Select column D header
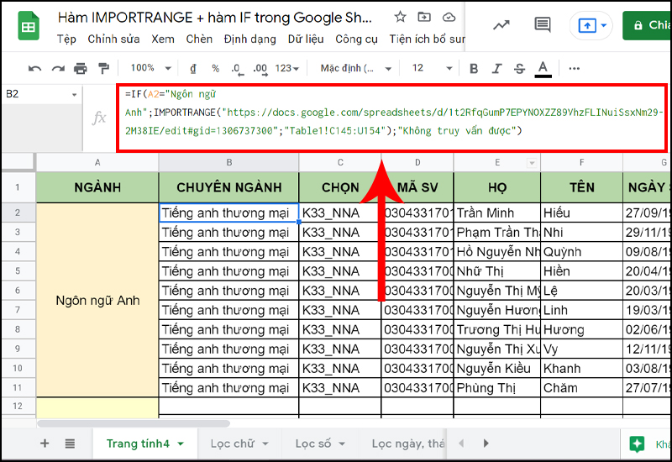 click(417, 162)
